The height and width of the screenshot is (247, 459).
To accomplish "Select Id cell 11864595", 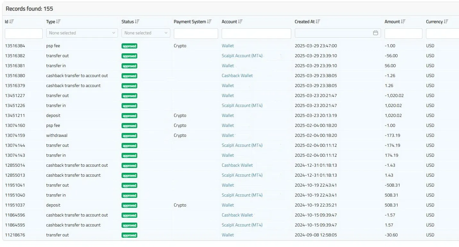I will click(x=15, y=225).
